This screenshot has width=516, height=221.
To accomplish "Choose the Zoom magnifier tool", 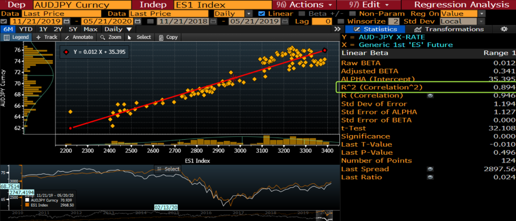I will point(110,37).
